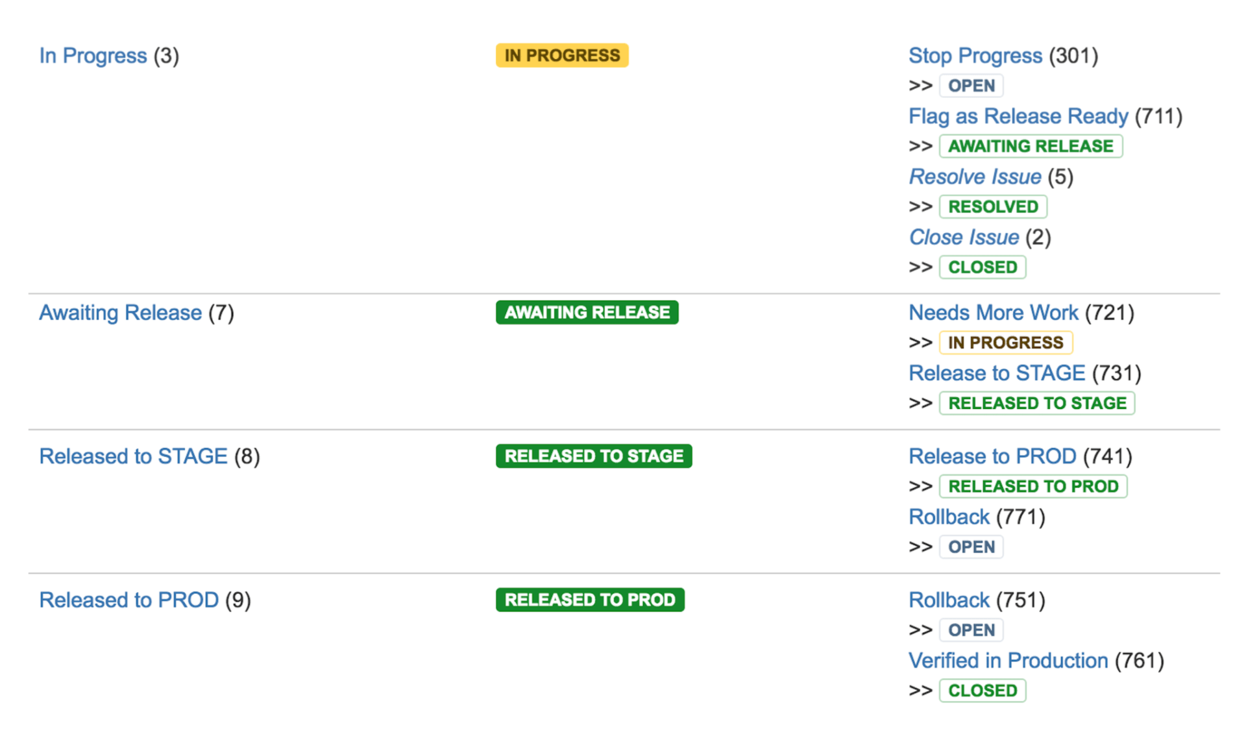Image resolution: width=1246 pixels, height=749 pixels.
Task: Click the RELEASED TO STAGE status lozenge
Action: 593,456
